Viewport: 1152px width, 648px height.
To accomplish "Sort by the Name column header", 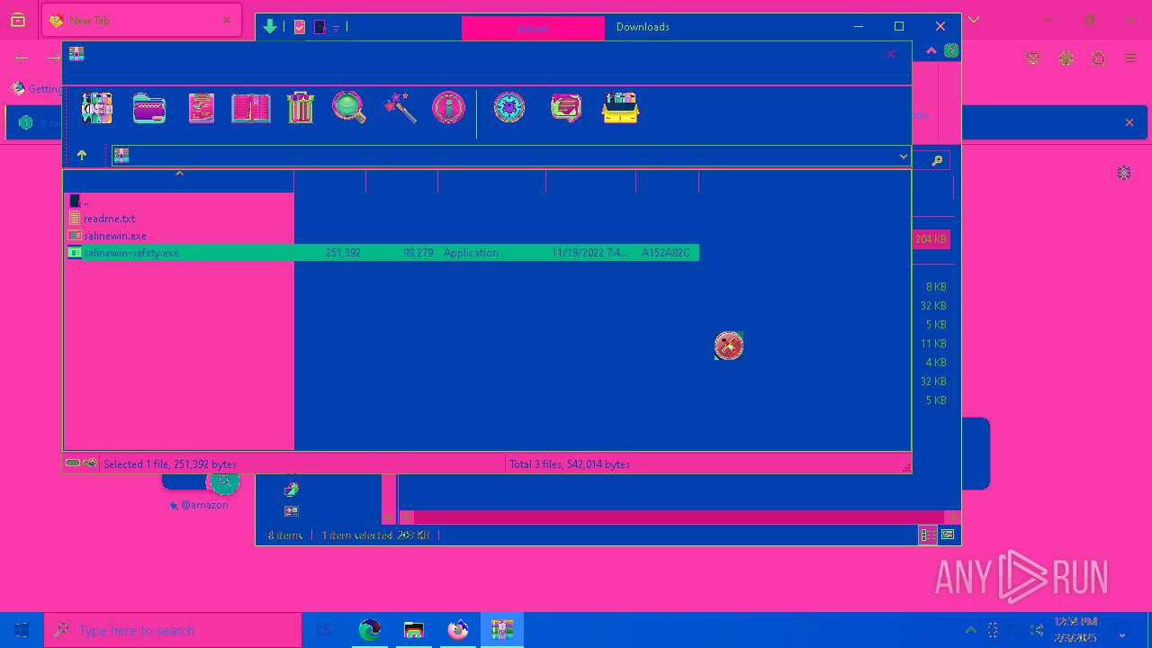I will click(x=179, y=181).
